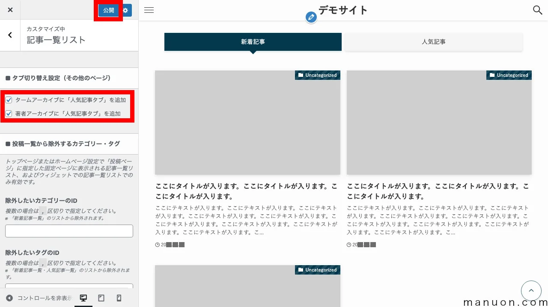This screenshot has width=548, height=307.
Task: Switch to mobile preview mode
Action: 119,298
